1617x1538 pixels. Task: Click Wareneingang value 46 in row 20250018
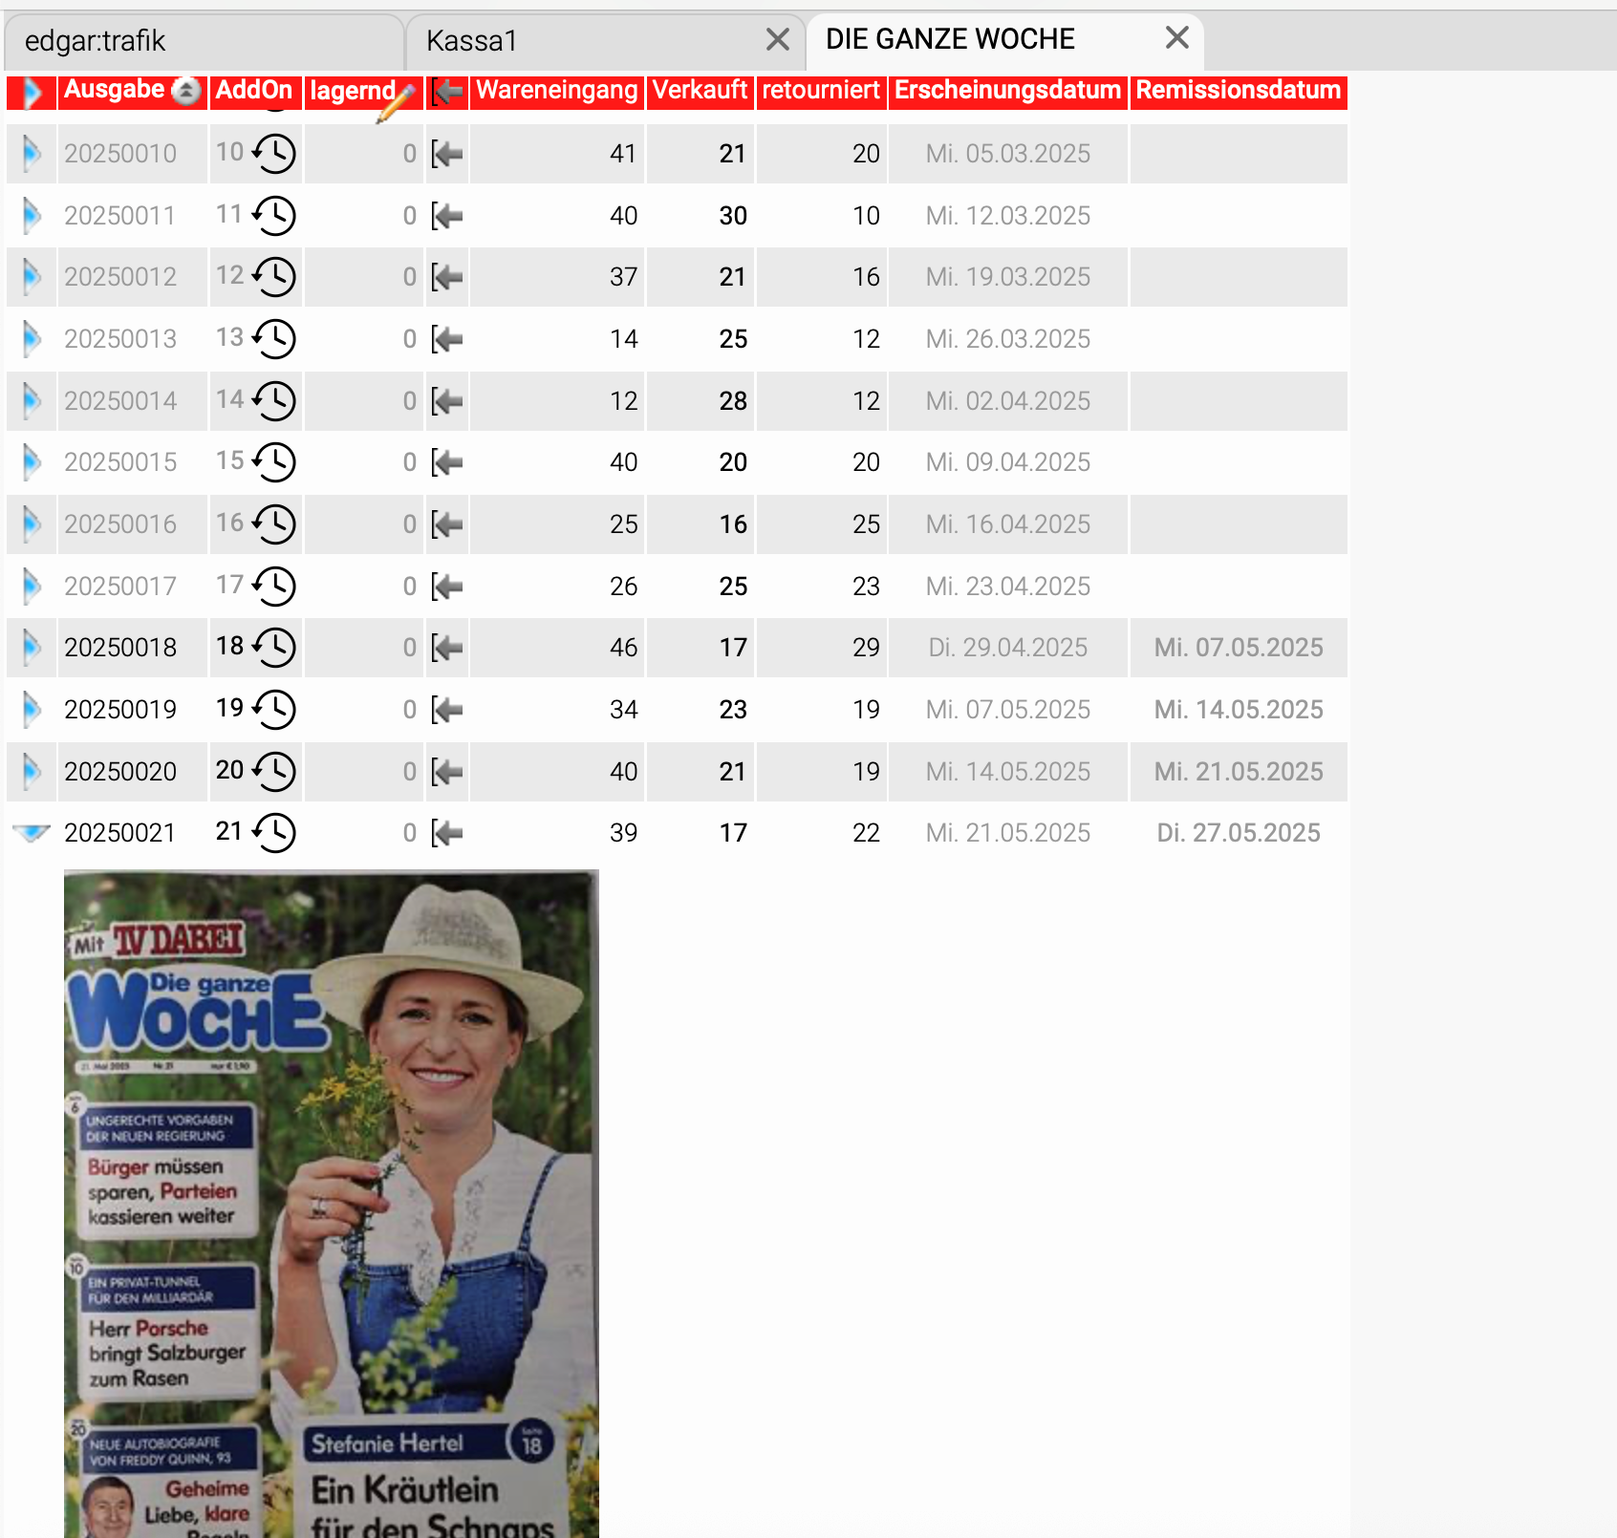pos(623,648)
